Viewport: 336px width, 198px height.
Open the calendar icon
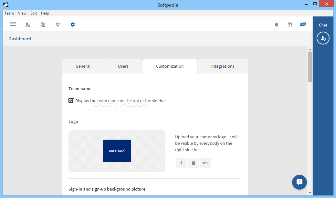tap(290, 25)
